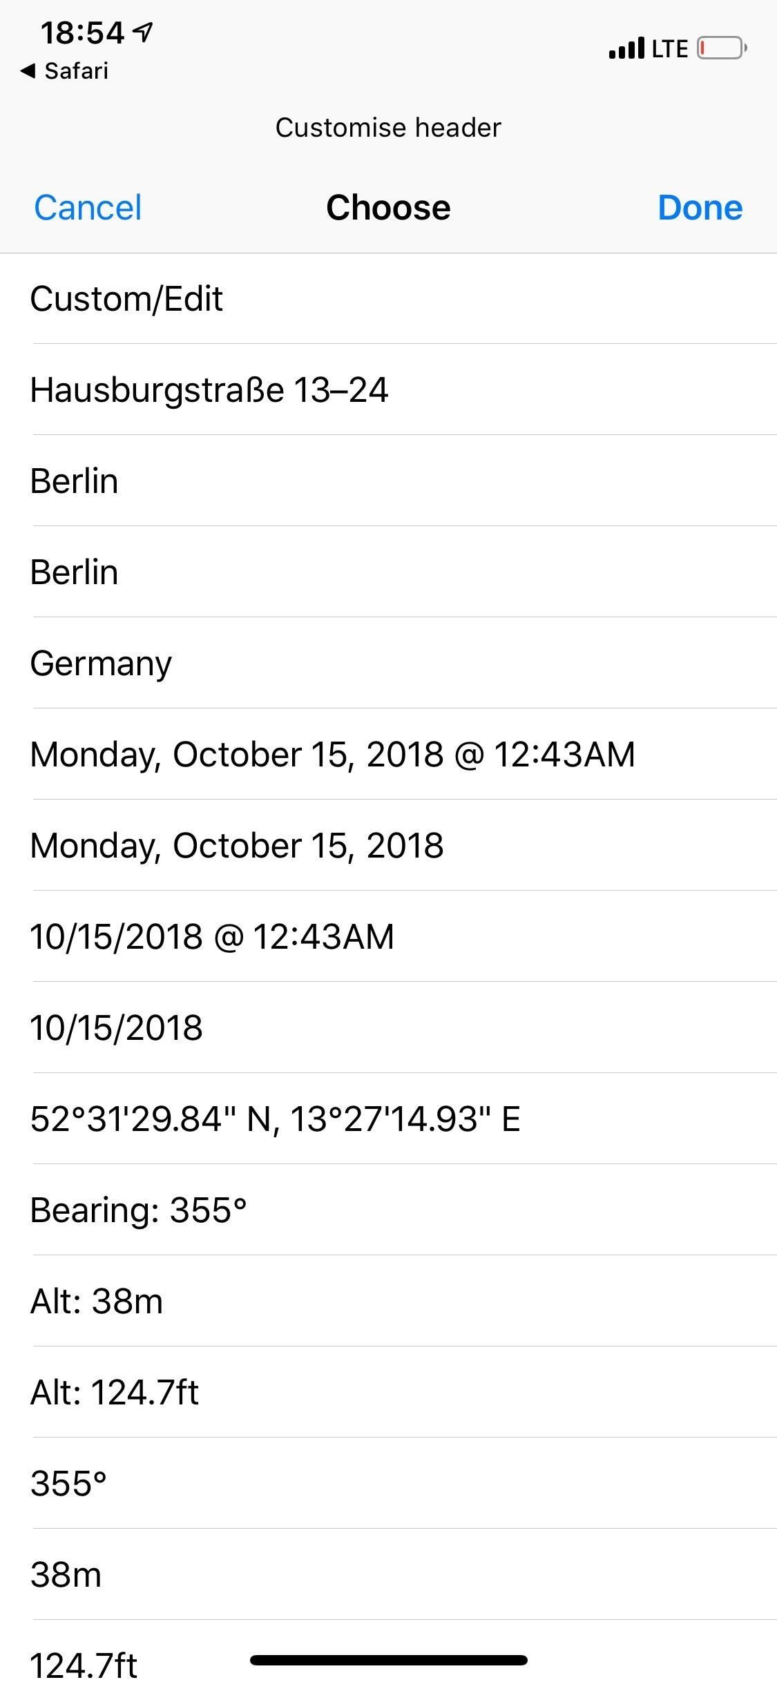This screenshot has width=777, height=1682.
Task: Pick the second Berlin entry
Action: pos(75,572)
